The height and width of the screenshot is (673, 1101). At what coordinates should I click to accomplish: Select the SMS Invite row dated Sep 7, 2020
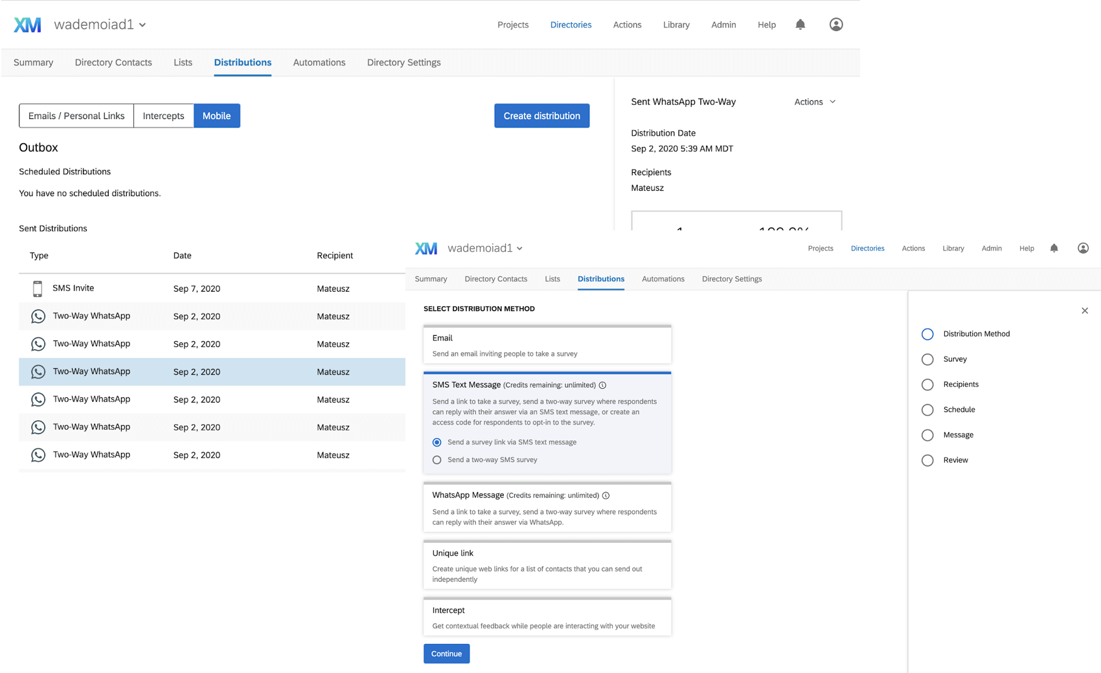[x=212, y=289]
